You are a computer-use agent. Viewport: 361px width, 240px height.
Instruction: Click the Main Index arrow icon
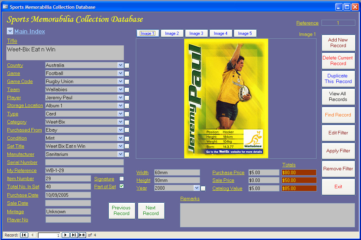pos(10,31)
